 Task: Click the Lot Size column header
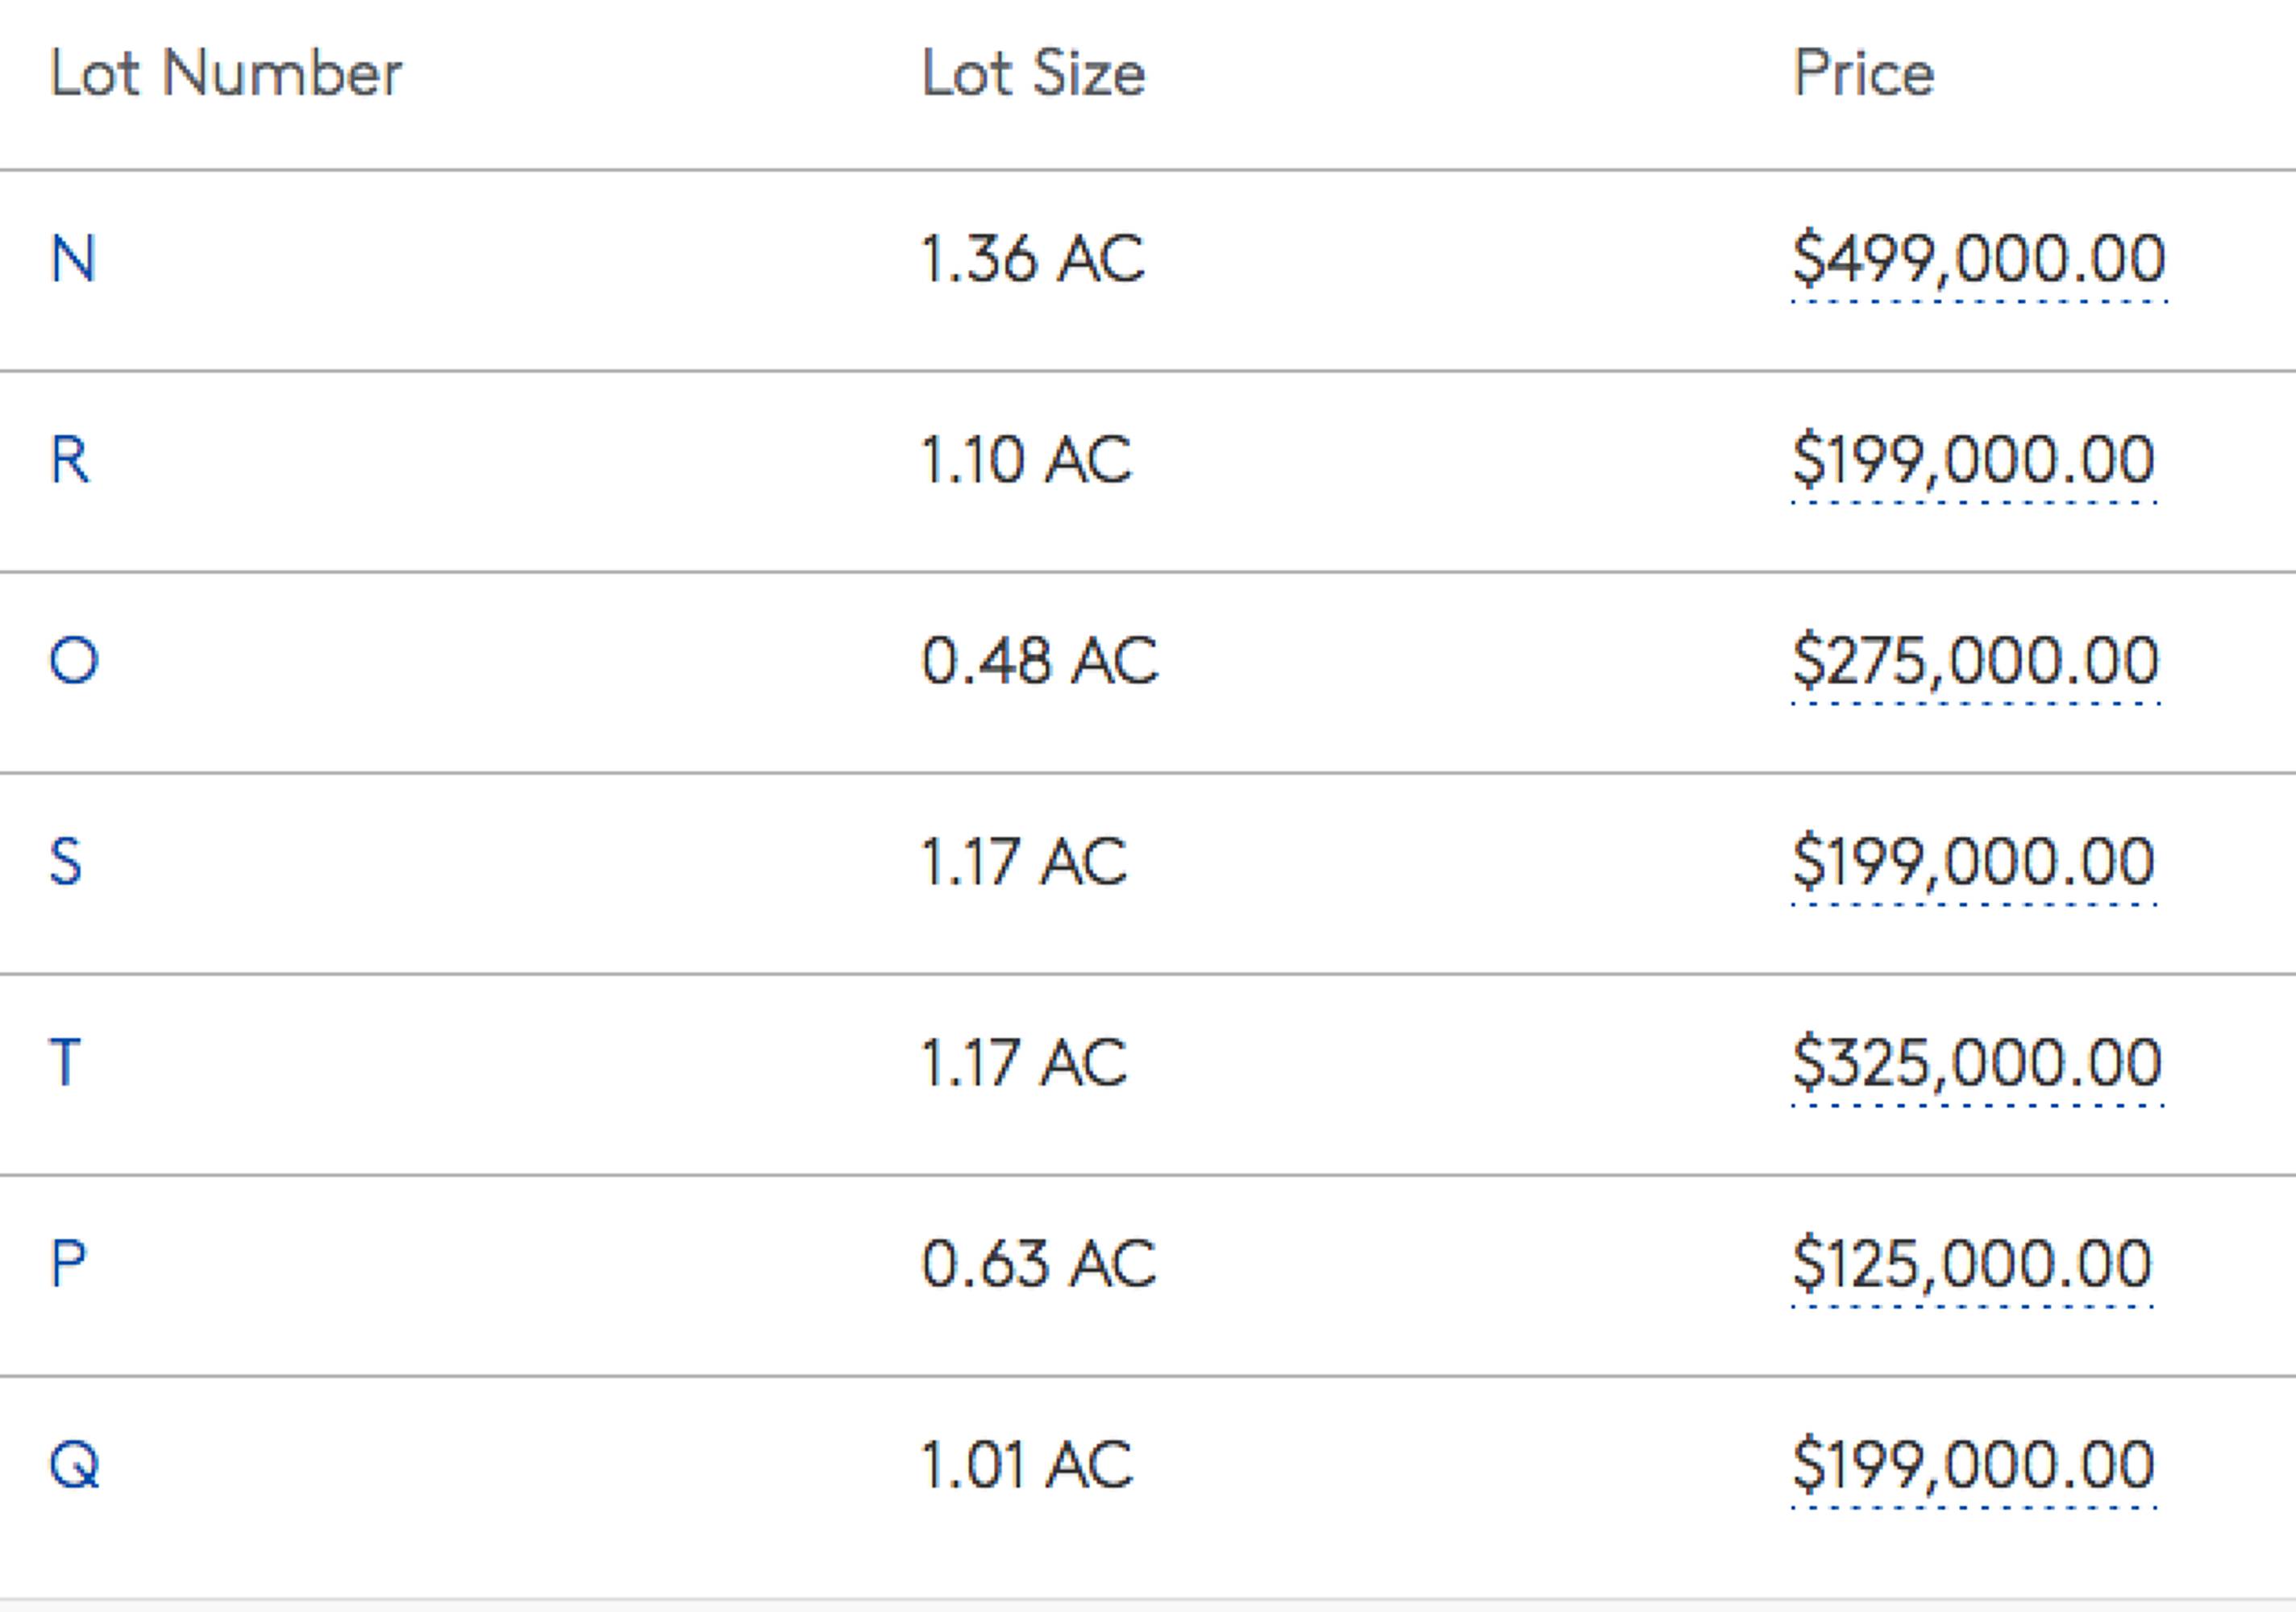1033,73
